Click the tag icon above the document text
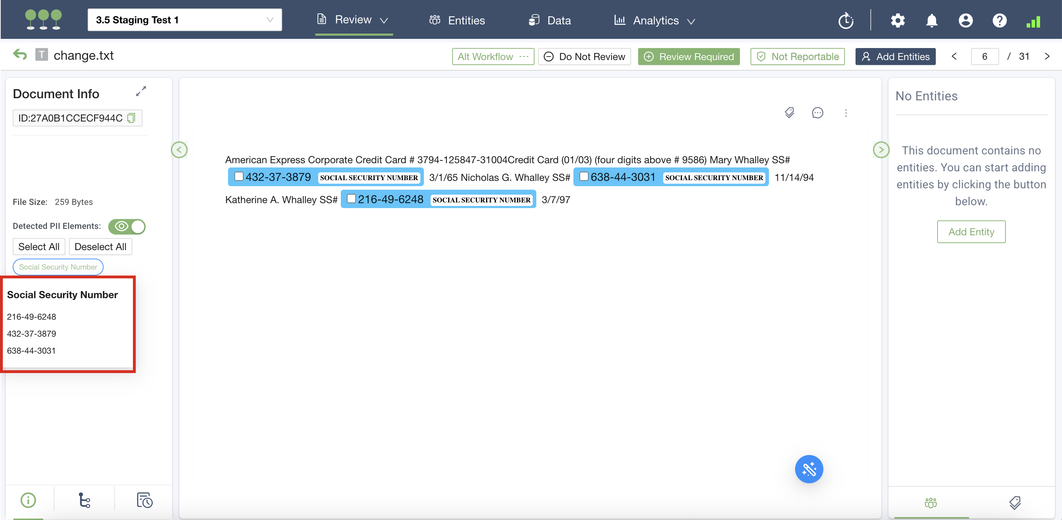The width and height of the screenshot is (1062, 520). tap(789, 113)
